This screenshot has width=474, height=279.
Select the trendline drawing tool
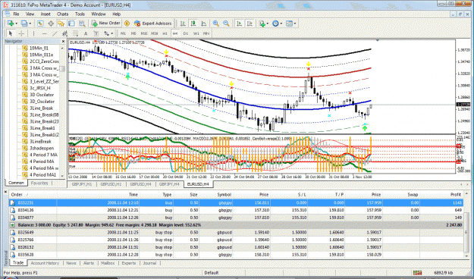point(55,33)
